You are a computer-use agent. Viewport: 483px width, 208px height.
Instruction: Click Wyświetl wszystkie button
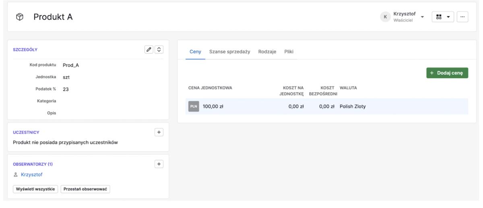pyautogui.click(x=36, y=189)
